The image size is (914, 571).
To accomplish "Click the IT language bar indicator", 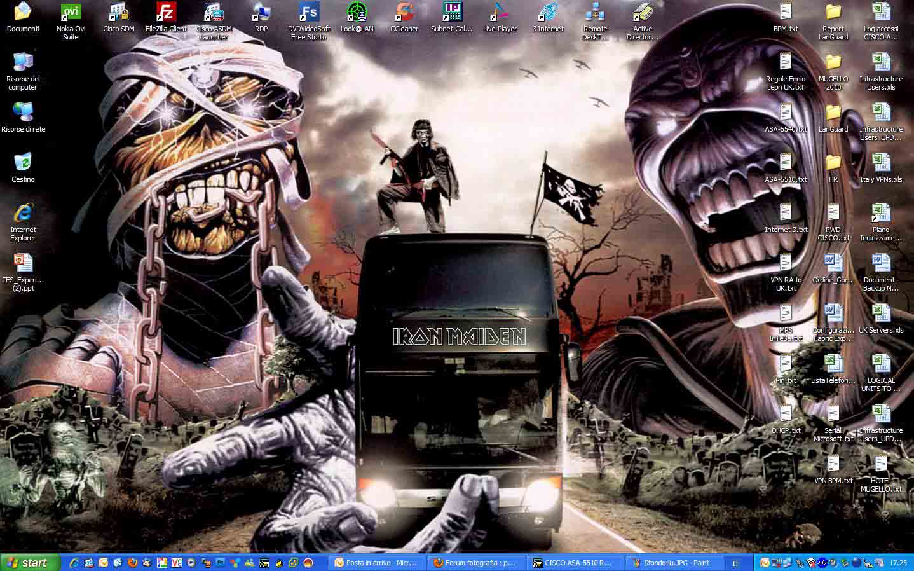I will (x=735, y=563).
